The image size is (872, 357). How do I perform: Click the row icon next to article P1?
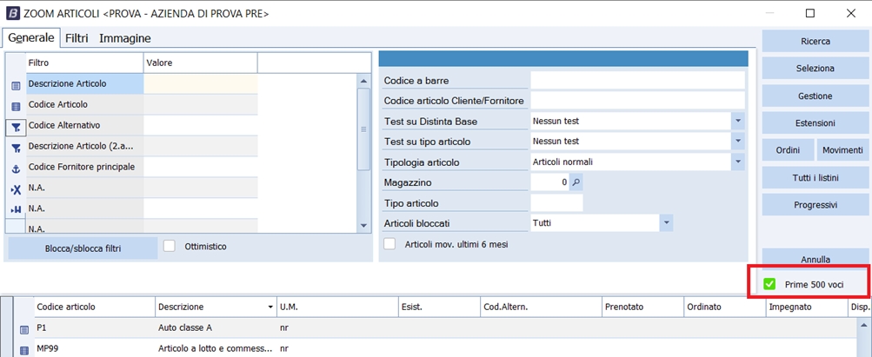(x=24, y=329)
